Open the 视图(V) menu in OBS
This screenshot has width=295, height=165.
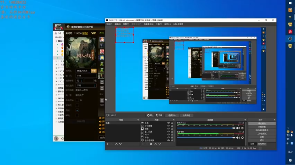pos(126,24)
